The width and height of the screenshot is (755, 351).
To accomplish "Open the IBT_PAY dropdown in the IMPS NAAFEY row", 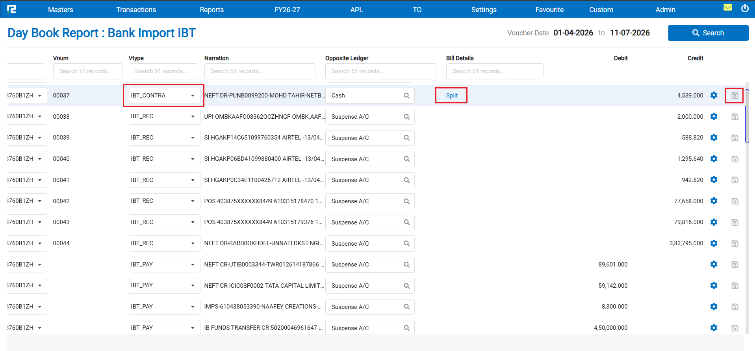I will tap(164, 307).
